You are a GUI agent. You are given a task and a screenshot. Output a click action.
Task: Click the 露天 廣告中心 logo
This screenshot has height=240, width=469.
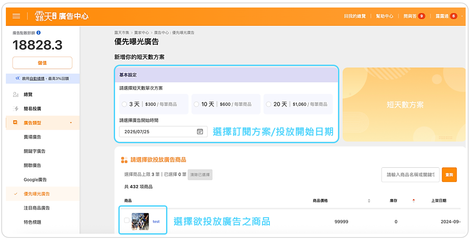[62, 16]
